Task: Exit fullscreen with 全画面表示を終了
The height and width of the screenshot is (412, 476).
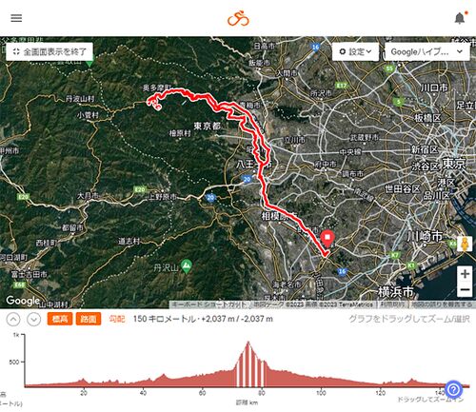Action: [50, 51]
